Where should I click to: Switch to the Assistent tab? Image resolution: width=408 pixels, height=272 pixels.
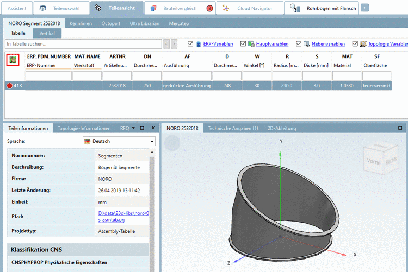[17, 8]
